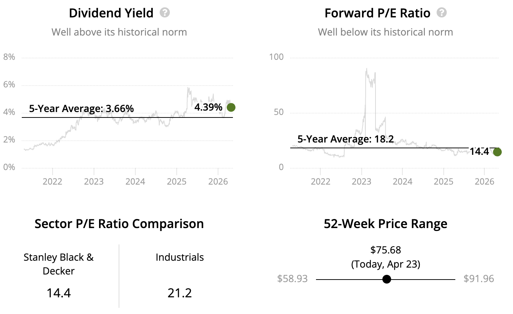This screenshot has width=513, height=314.
Task: Click the green forward P/E current-value dot
Action: pyautogui.click(x=497, y=152)
